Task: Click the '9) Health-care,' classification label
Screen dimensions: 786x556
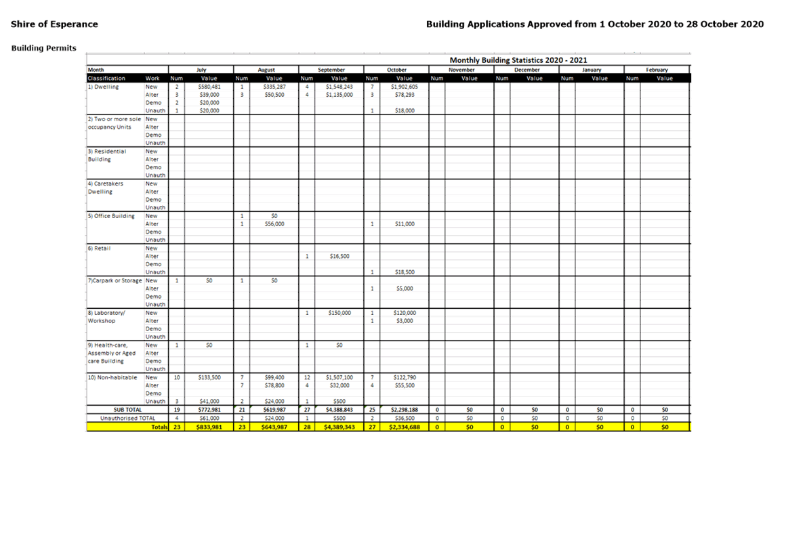Action: tap(108, 345)
